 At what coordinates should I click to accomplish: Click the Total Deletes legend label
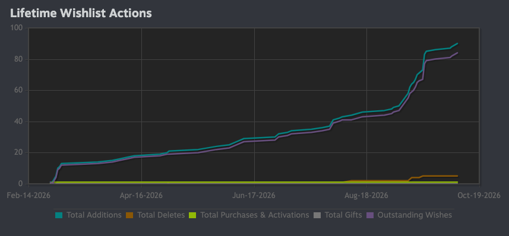(161, 215)
